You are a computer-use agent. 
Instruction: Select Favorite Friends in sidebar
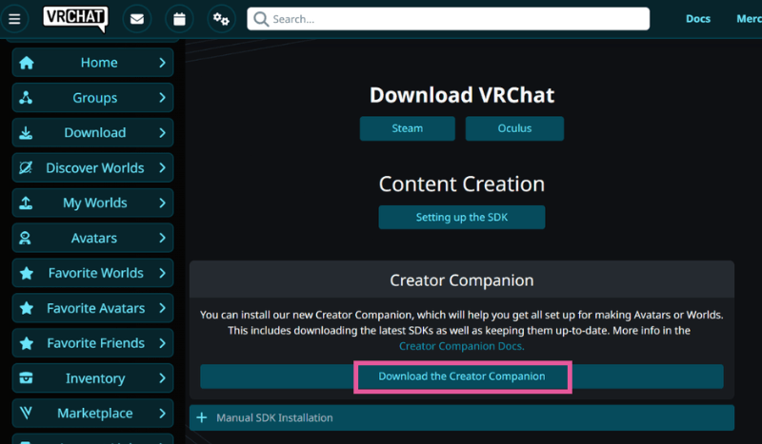point(92,343)
